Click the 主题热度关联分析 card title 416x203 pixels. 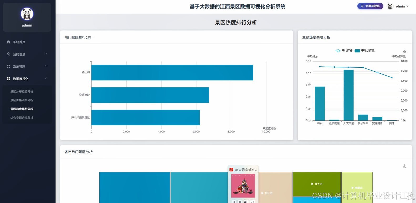pos(316,37)
